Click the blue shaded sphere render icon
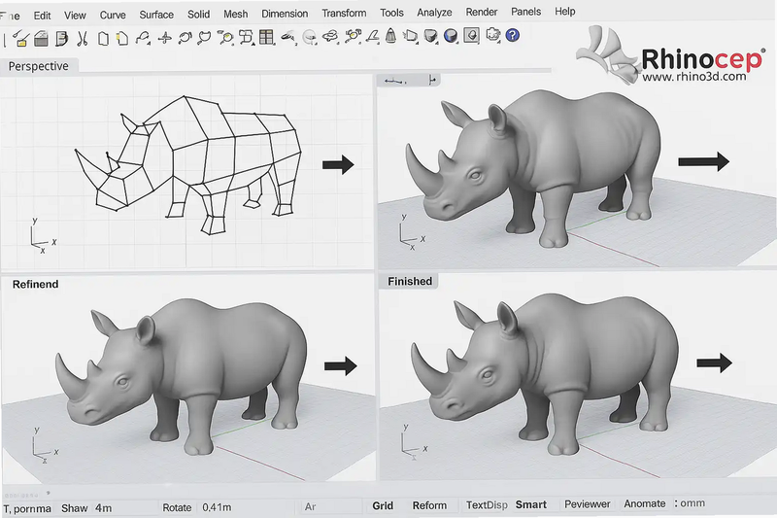 pyautogui.click(x=451, y=36)
